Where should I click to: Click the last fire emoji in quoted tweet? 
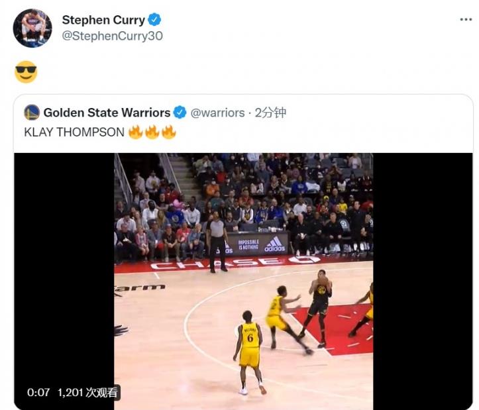pos(169,132)
